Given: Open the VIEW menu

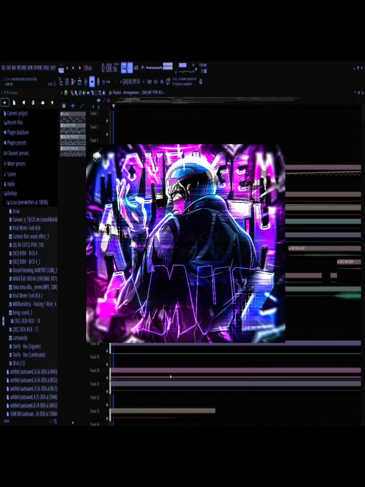Looking at the screenshot, I should 30,68.
